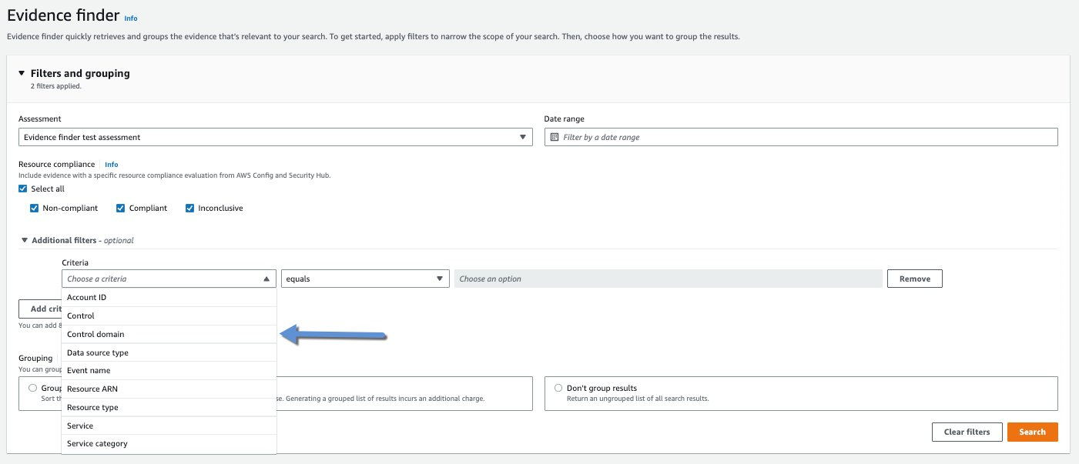Click the calendar icon in Date range field
This screenshot has height=464, width=1079.
click(x=556, y=136)
